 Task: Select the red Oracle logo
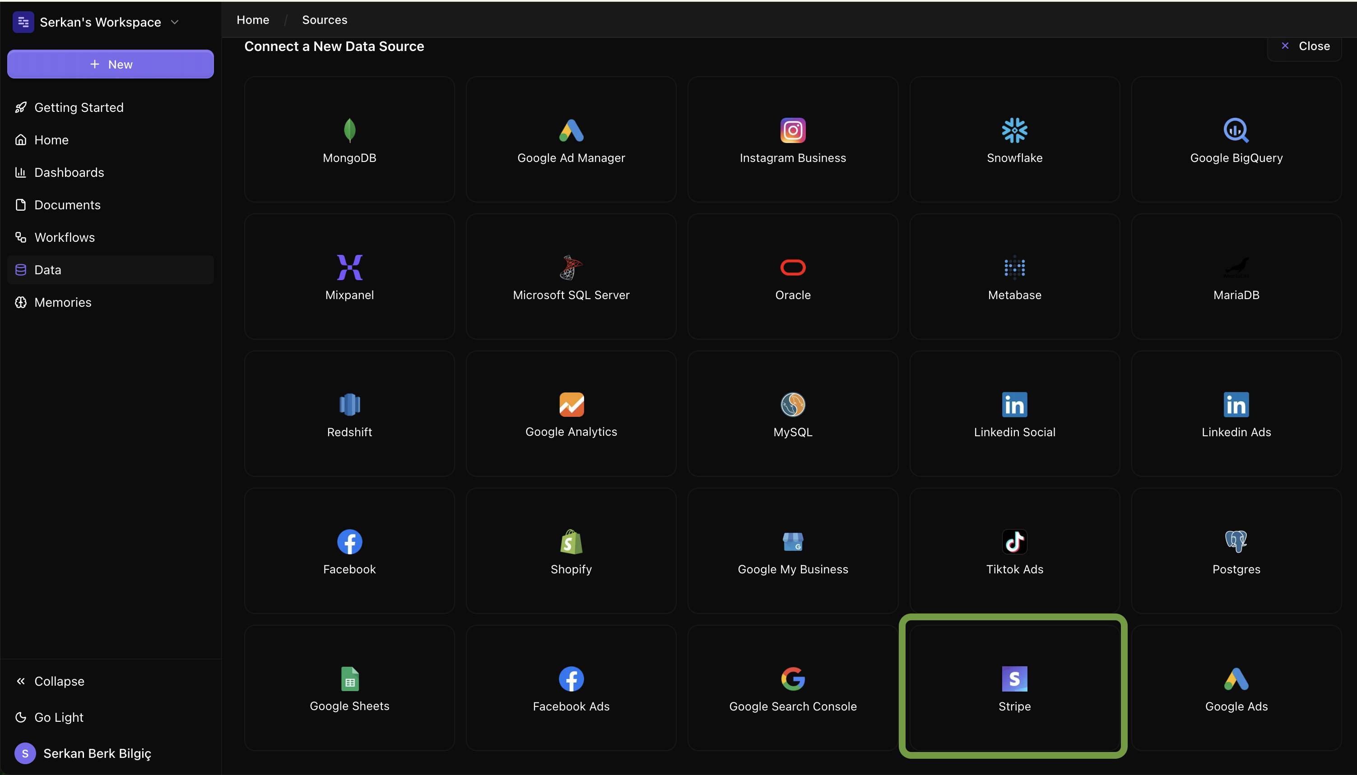792,267
